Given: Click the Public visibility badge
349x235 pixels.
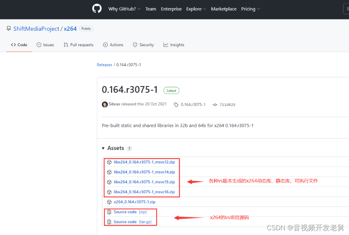Looking at the screenshot, I should (86, 29).
